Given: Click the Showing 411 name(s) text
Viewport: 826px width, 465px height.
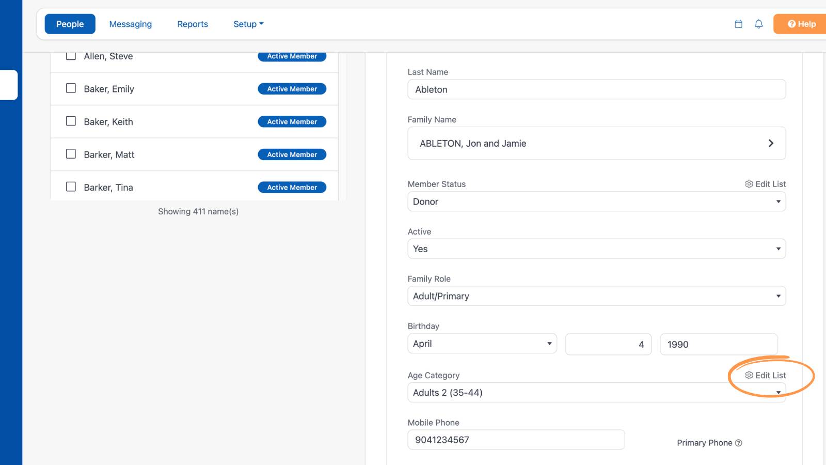Looking at the screenshot, I should click(x=198, y=211).
